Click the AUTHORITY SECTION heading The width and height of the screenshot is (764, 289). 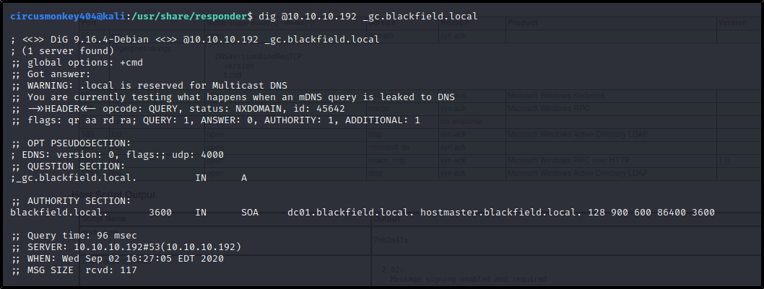click(71, 201)
